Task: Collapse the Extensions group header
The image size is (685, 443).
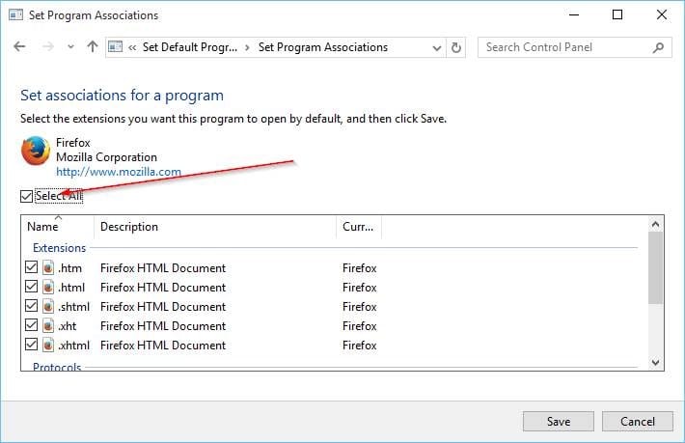Action: 60,248
